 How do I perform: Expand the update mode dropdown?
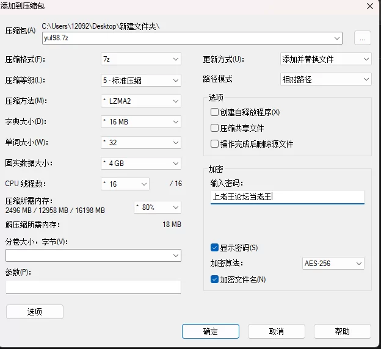(326, 59)
